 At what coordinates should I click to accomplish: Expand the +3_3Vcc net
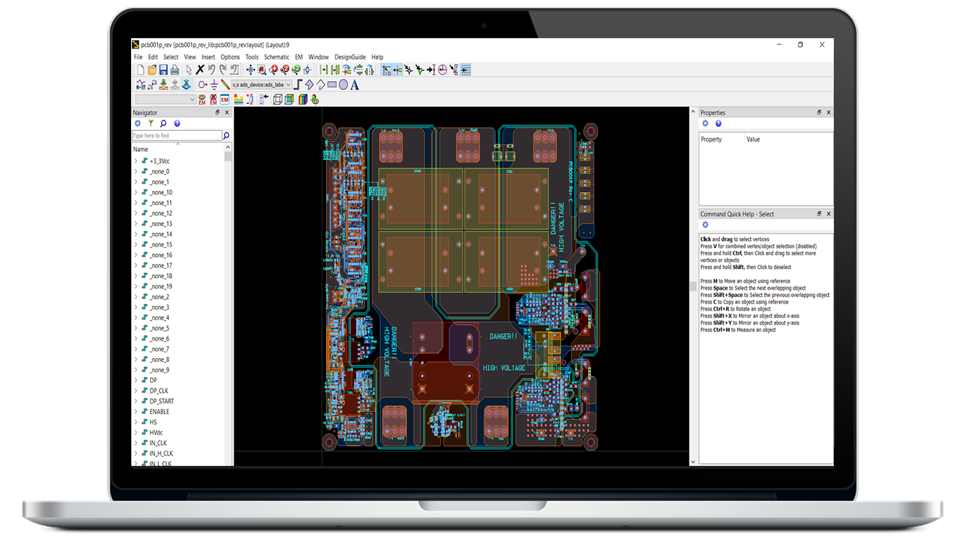(135, 161)
